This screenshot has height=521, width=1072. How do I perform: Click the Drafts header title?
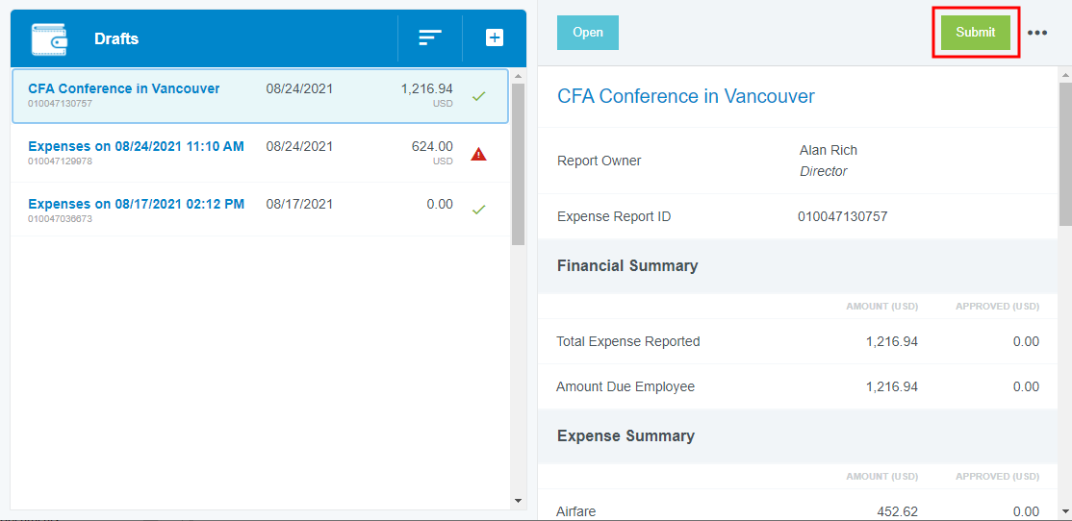pyautogui.click(x=116, y=38)
